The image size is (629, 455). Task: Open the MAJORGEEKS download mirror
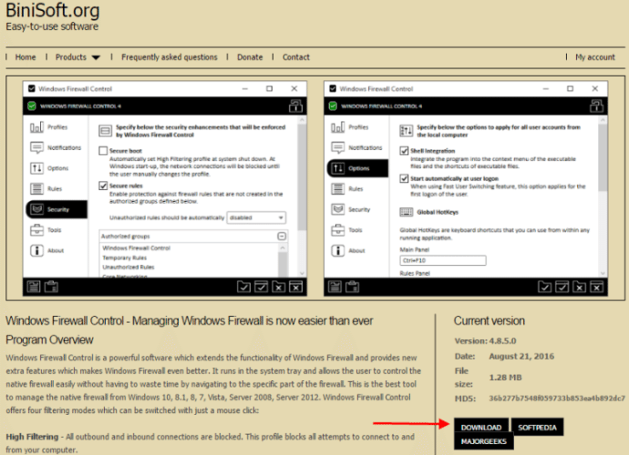pos(483,441)
